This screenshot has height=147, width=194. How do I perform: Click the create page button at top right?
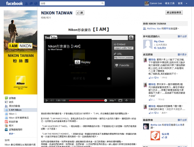pos(174,12)
